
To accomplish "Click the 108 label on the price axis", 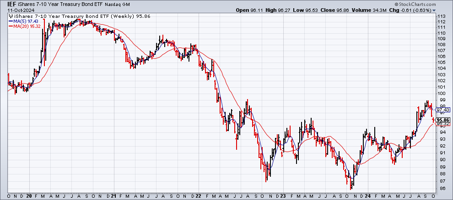I will tap(441, 45).
